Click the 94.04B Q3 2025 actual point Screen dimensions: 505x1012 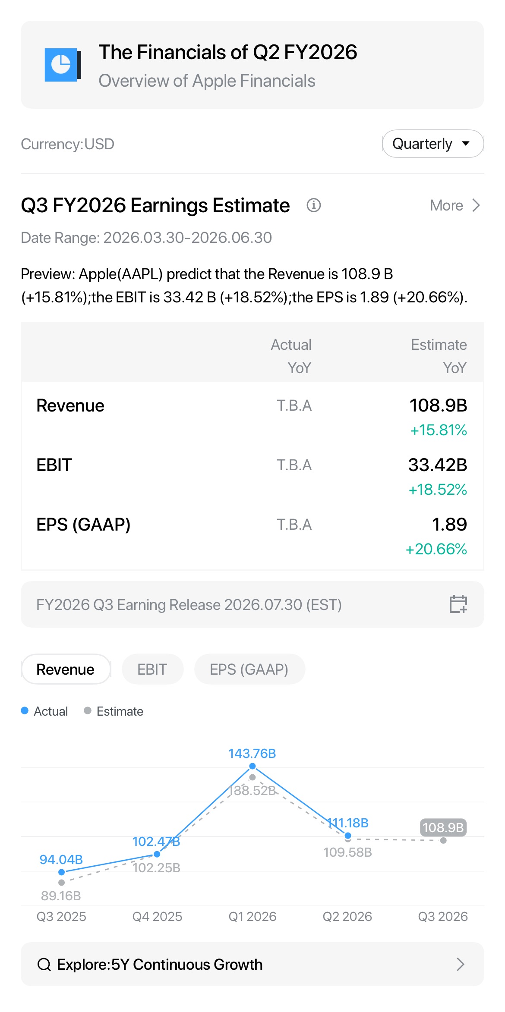[62, 872]
